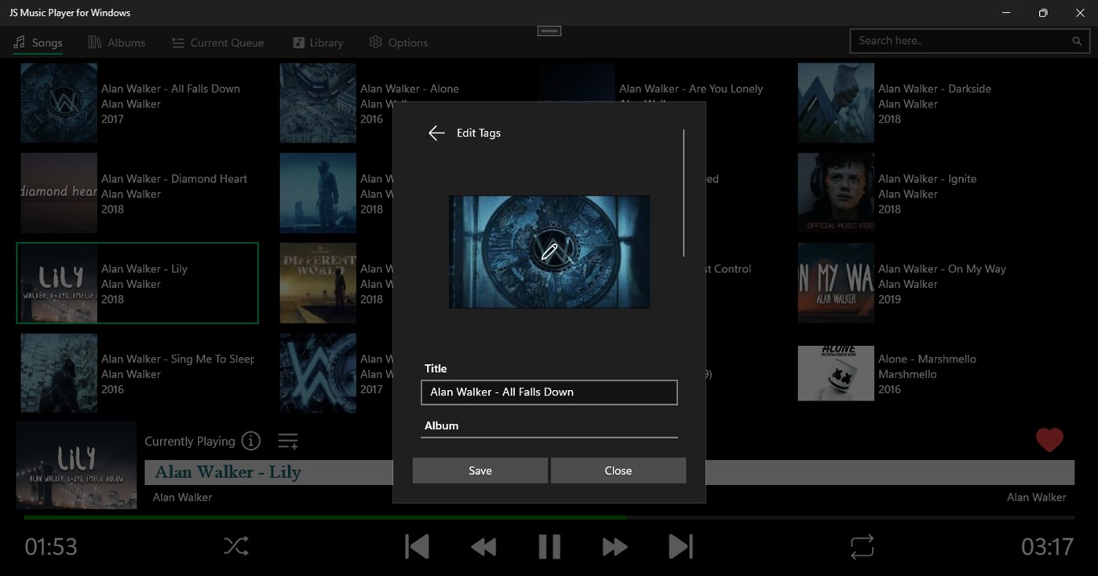Screen dimensions: 1098x576
Task: Toggle repeat playback mode
Action: point(861,545)
